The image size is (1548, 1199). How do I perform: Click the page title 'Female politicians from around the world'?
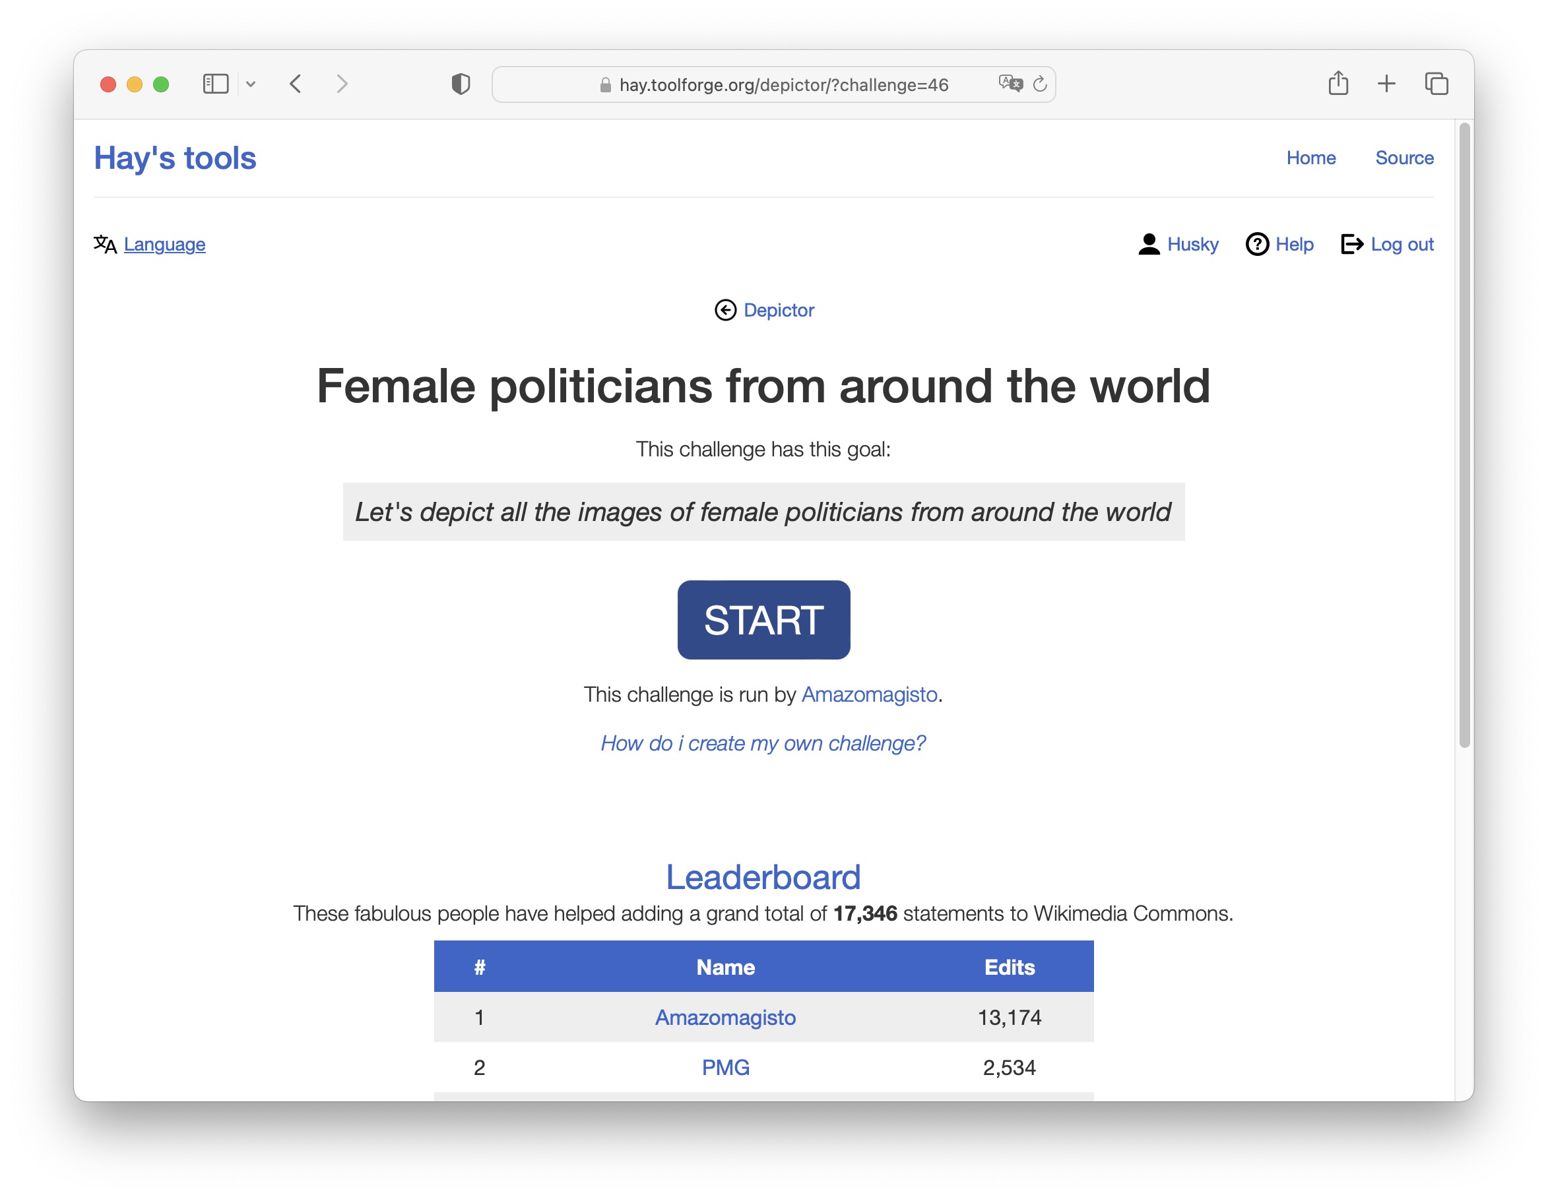(763, 386)
